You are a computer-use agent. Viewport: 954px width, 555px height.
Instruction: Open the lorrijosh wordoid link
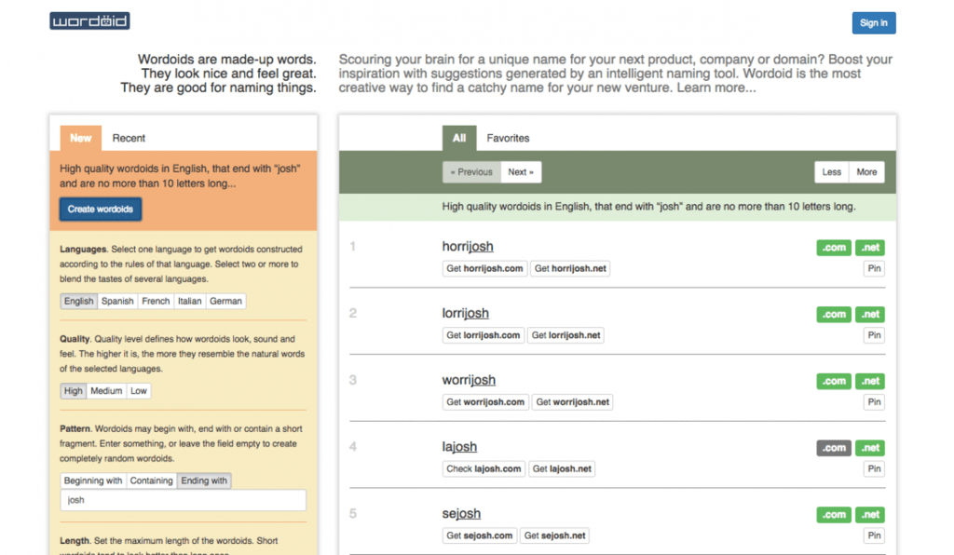tap(466, 313)
